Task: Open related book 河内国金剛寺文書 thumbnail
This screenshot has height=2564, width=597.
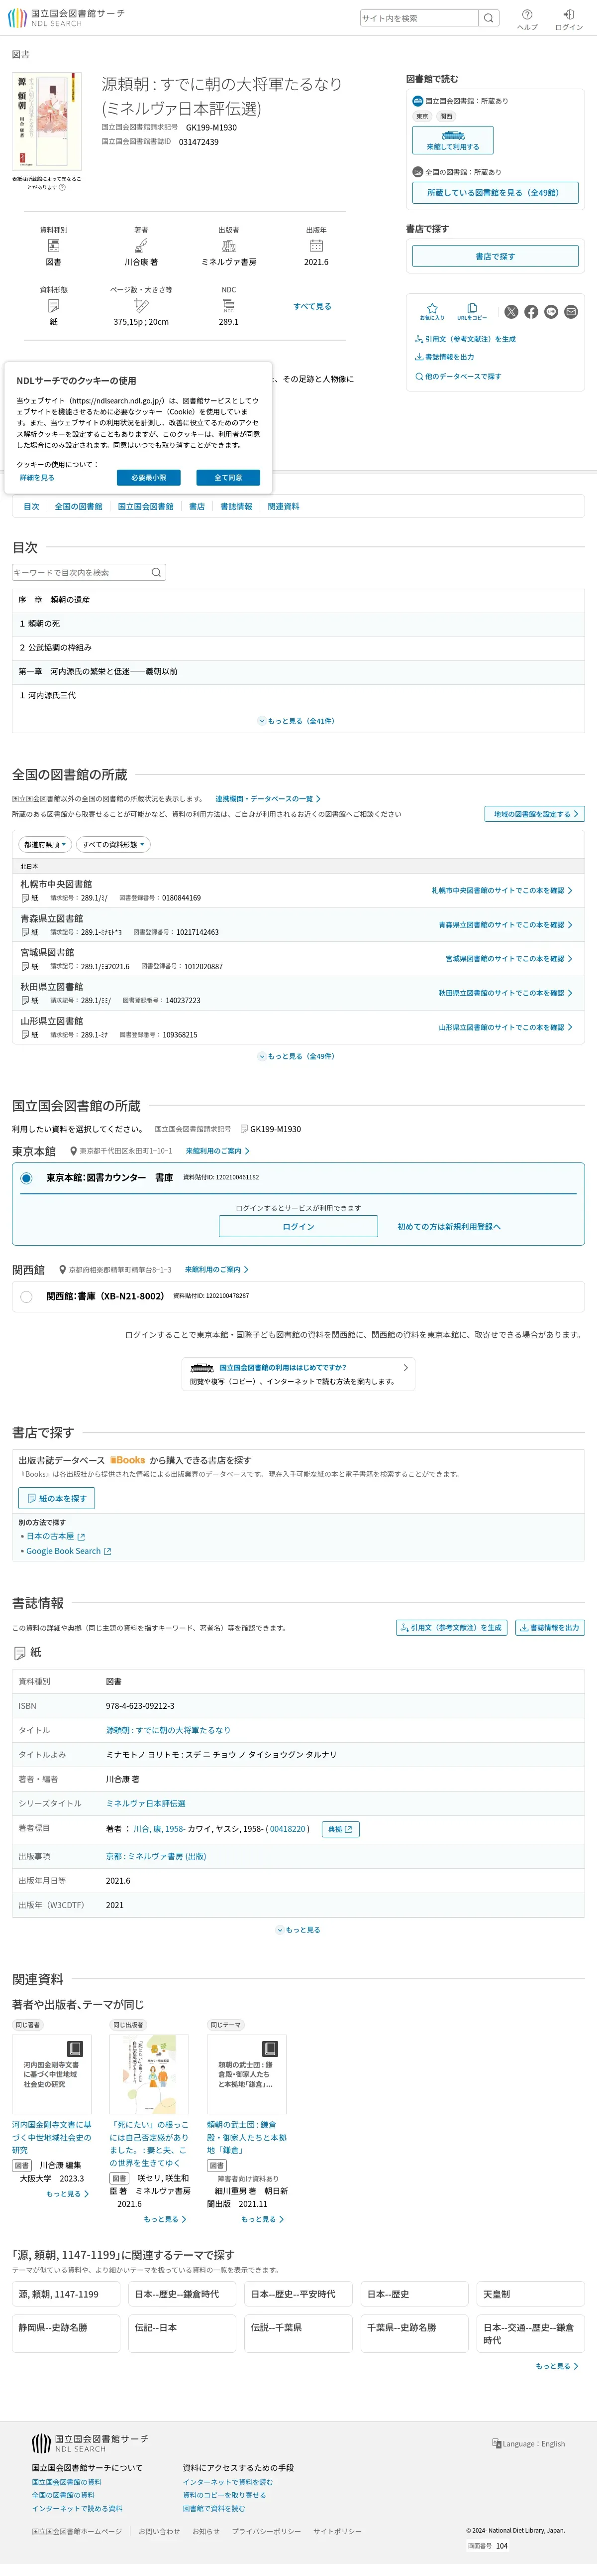Action: click(52, 2074)
